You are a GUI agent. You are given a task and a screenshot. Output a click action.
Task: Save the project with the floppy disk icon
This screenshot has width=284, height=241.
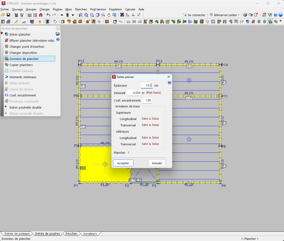click(8, 15)
